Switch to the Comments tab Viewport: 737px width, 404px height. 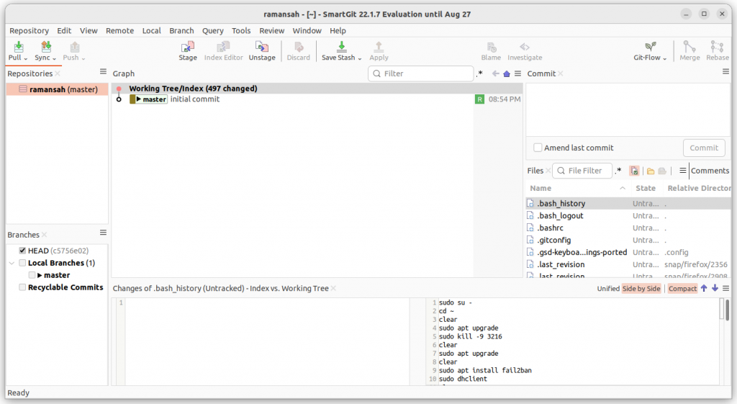710,171
